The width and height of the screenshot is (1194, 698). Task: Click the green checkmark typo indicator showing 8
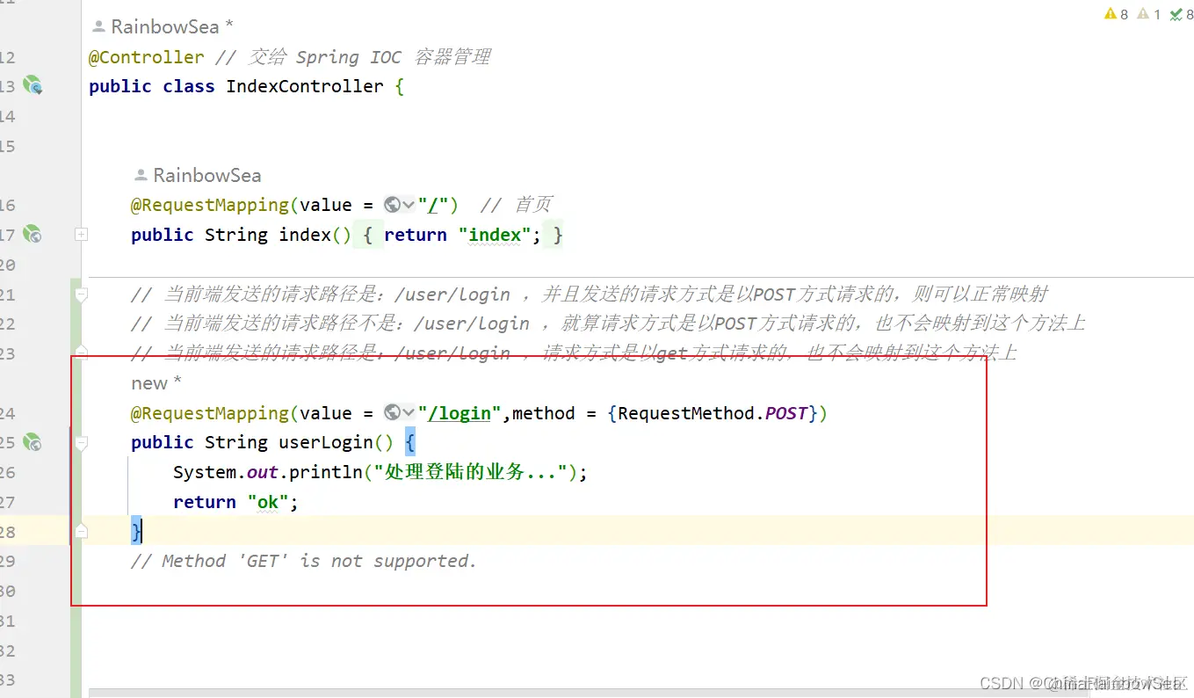[x=1182, y=14]
